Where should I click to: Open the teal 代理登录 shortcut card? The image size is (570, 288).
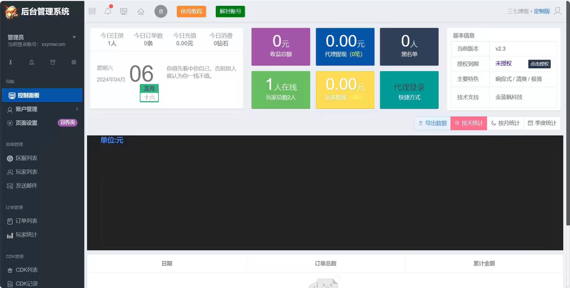(x=409, y=90)
